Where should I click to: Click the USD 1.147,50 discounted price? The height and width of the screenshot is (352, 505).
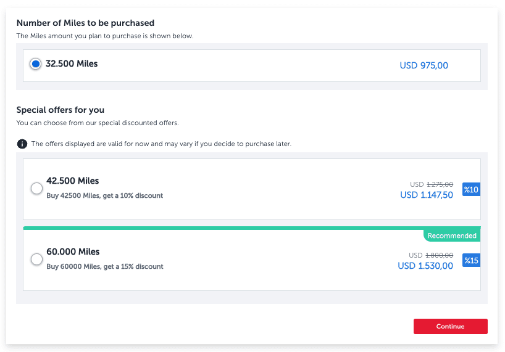coord(427,195)
